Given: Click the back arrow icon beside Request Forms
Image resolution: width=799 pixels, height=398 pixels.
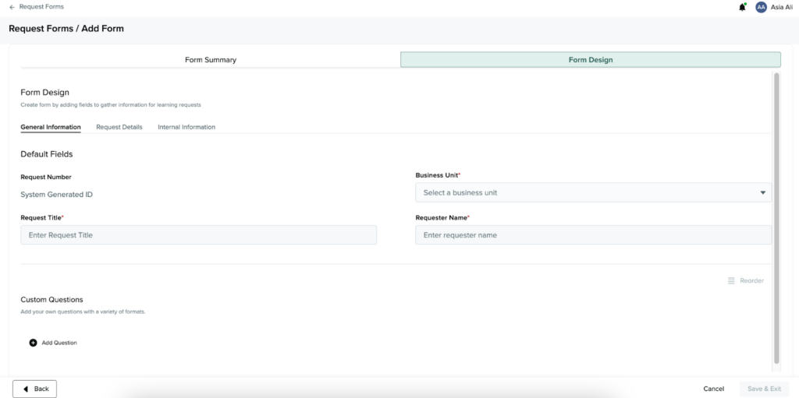Looking at the screenshot, I should pos(12,7).
